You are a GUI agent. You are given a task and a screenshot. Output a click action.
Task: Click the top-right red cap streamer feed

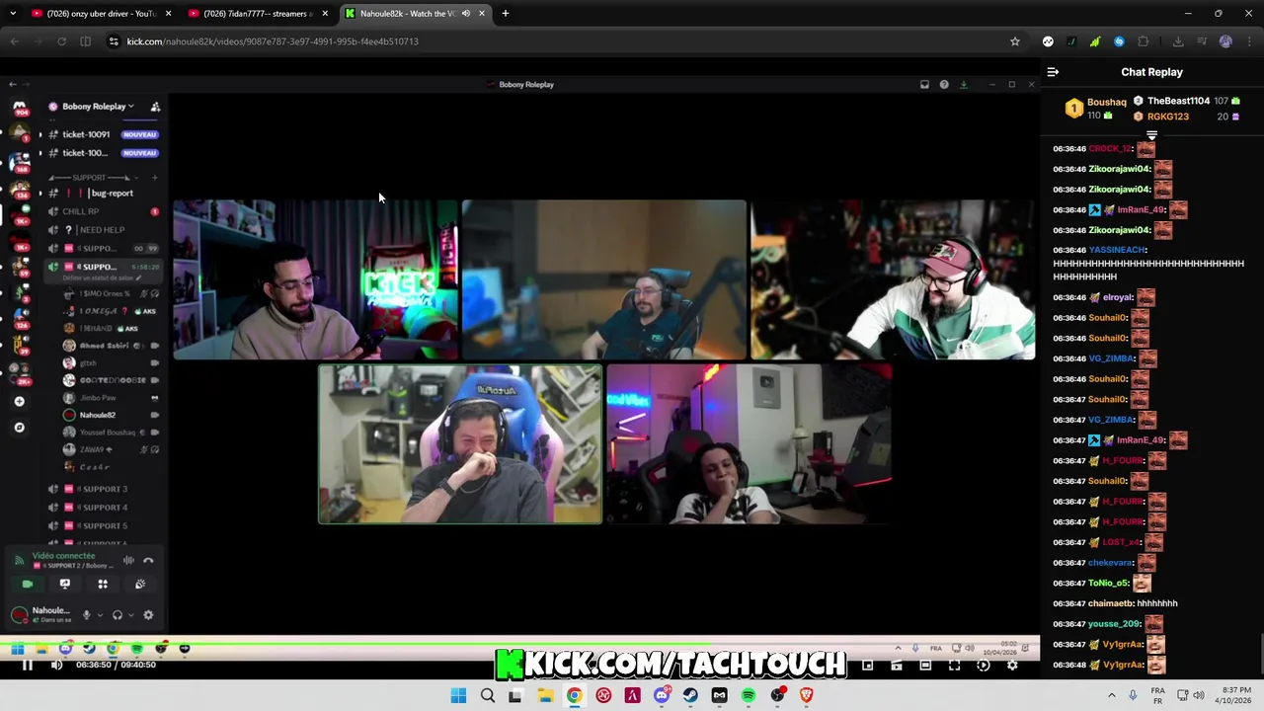[x=893, y=279]
